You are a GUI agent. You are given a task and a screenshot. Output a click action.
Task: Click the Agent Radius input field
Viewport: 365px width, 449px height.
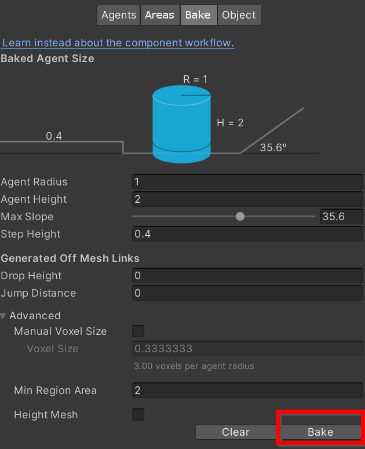click(x=247, y=182)
